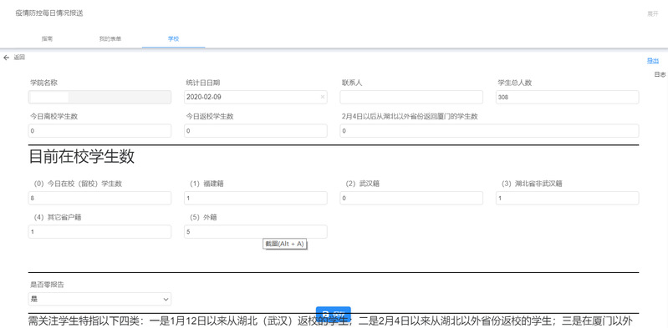
Task: Click the 湖北省非武汉籍 input field
Action: (567, 198)
